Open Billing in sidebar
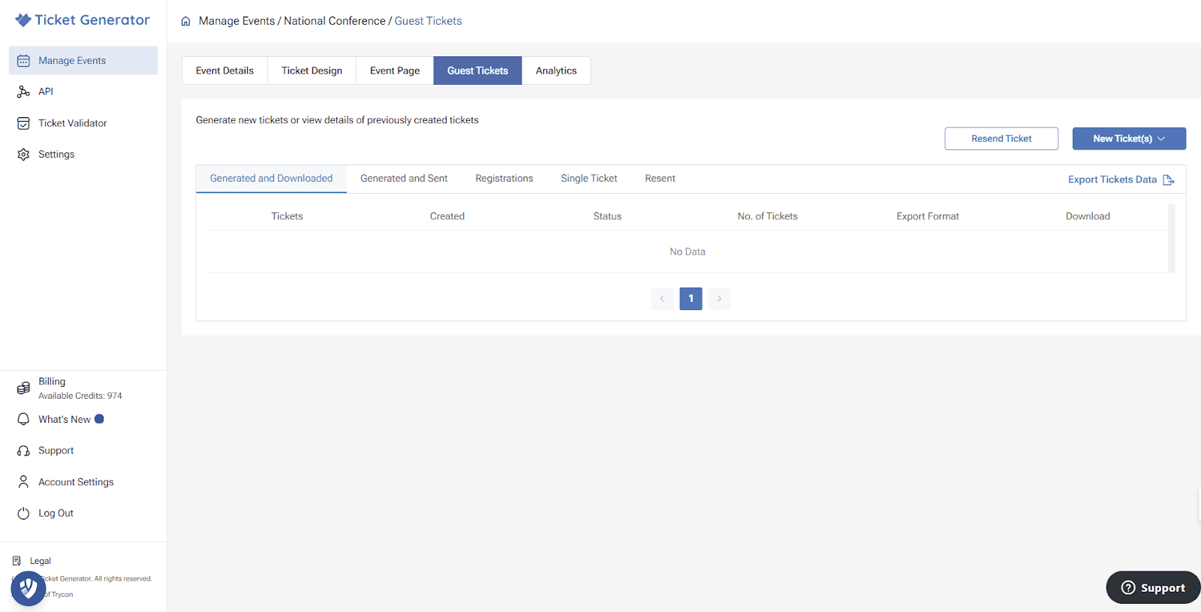The image size is (1201, 612). 52,381
